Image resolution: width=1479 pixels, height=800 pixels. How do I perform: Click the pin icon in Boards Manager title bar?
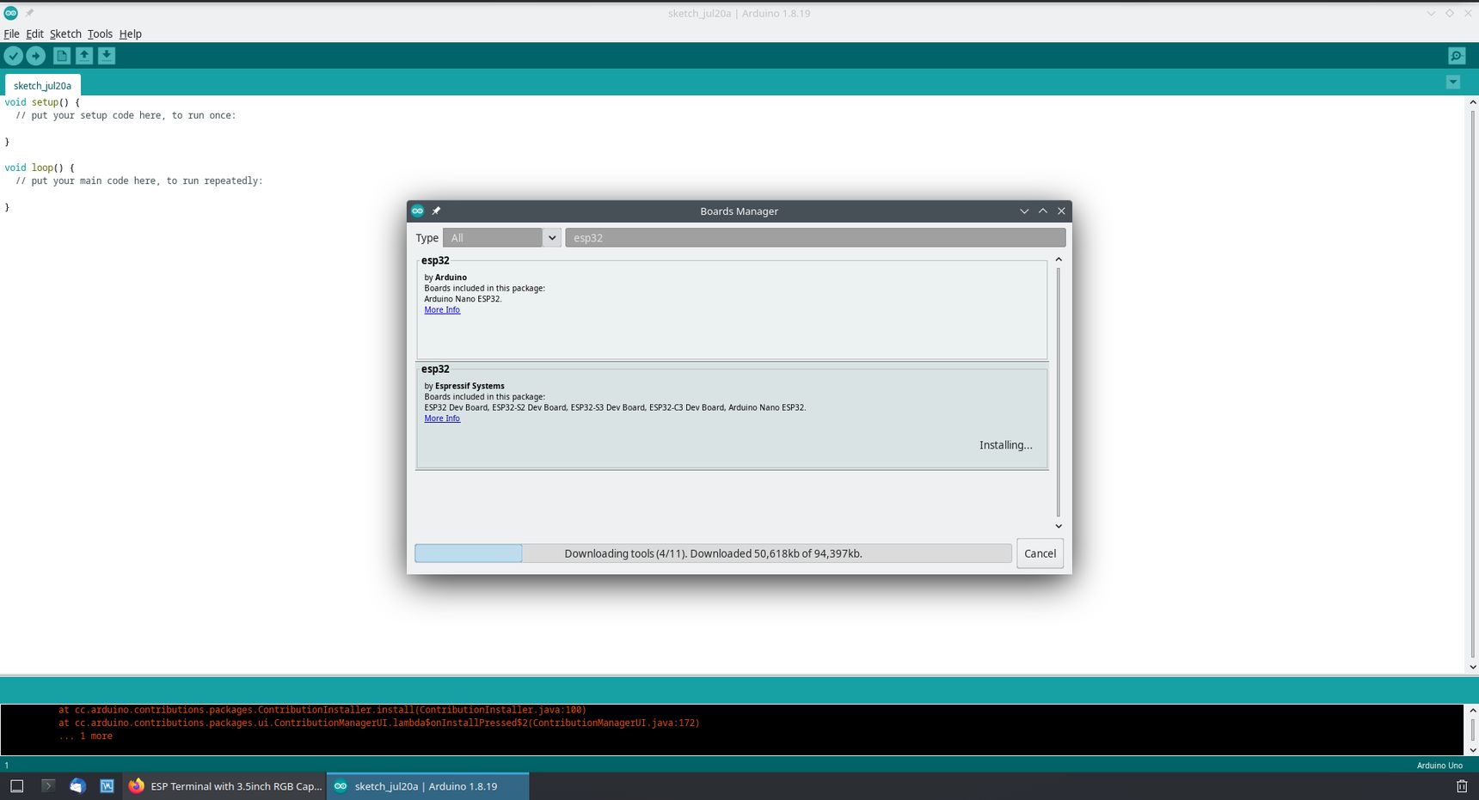[436, 211]
